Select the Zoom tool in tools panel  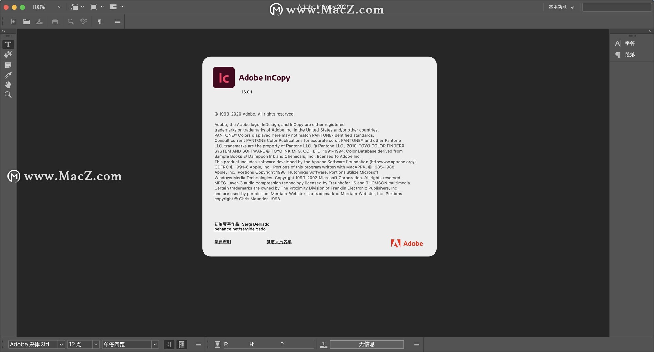point(8,95)
